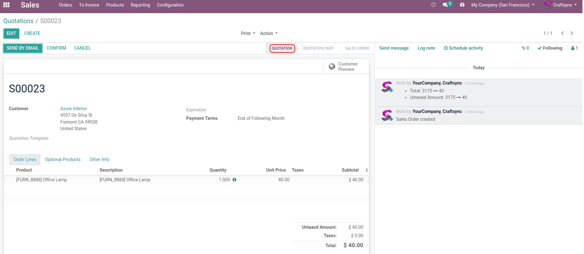Toggle the Following subscription status
Viewport: 584px width, 254px height.
[x=550, y=48]
